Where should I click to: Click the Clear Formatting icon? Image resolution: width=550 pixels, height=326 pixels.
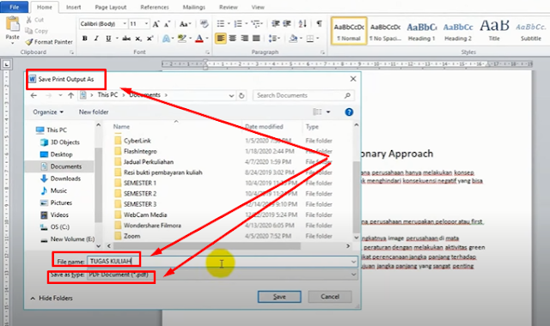pos(205,24)
